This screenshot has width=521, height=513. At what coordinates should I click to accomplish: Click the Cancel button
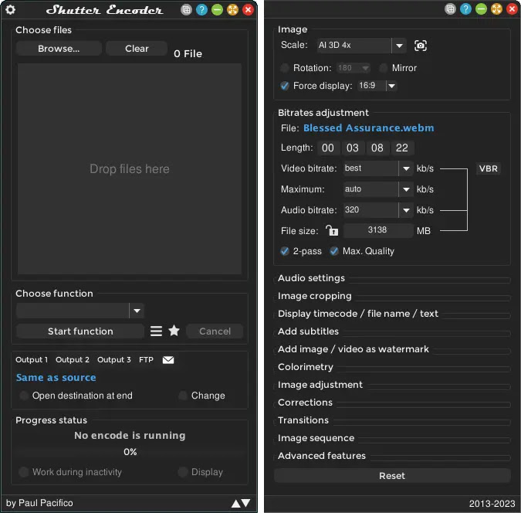(x=215, y=331)
